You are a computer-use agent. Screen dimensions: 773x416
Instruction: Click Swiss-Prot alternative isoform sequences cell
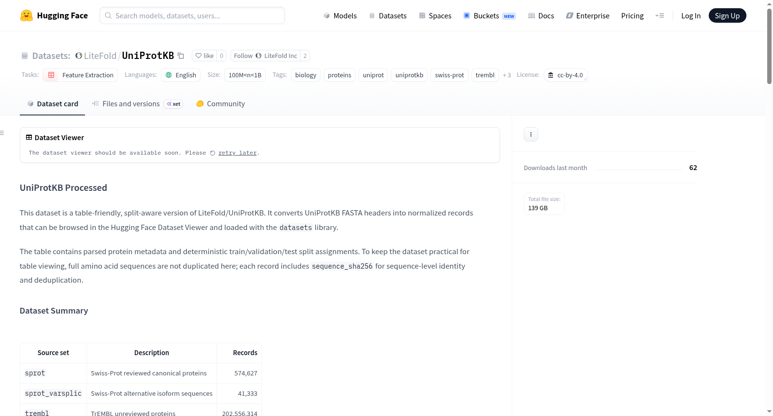click(x=152, y=393)
